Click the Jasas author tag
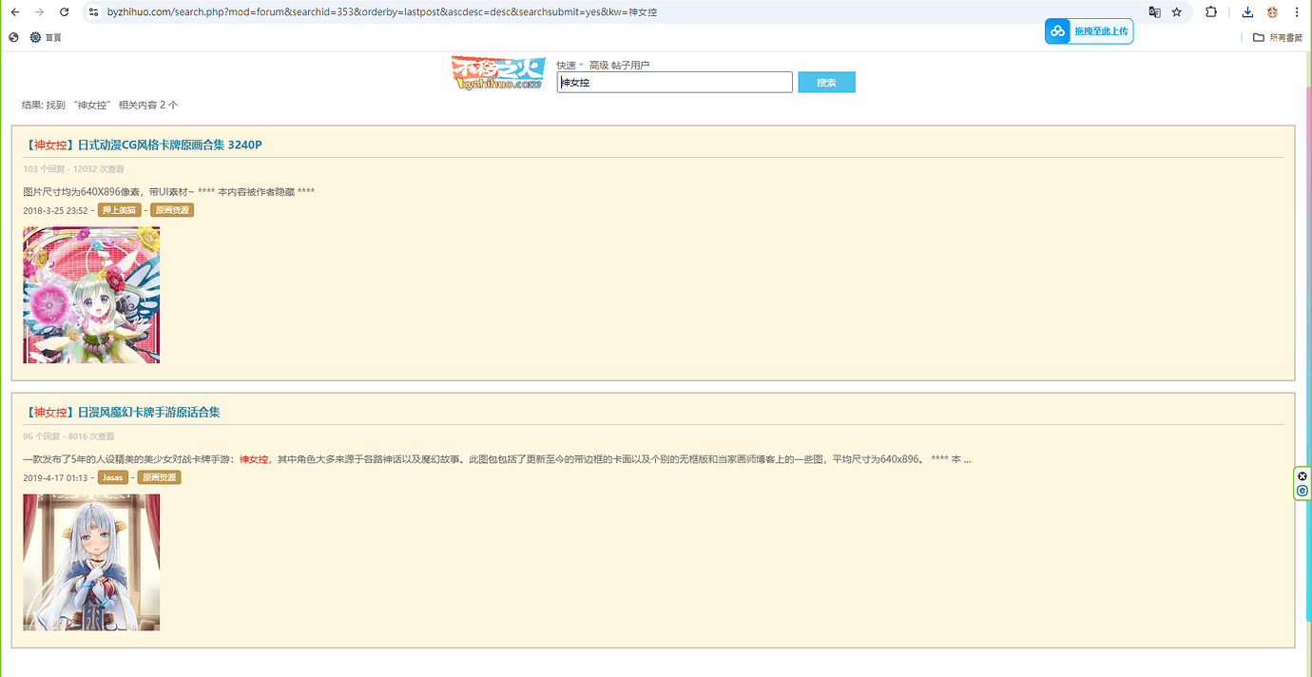This screenshot has width=1312, height=677. click(113, 477)
